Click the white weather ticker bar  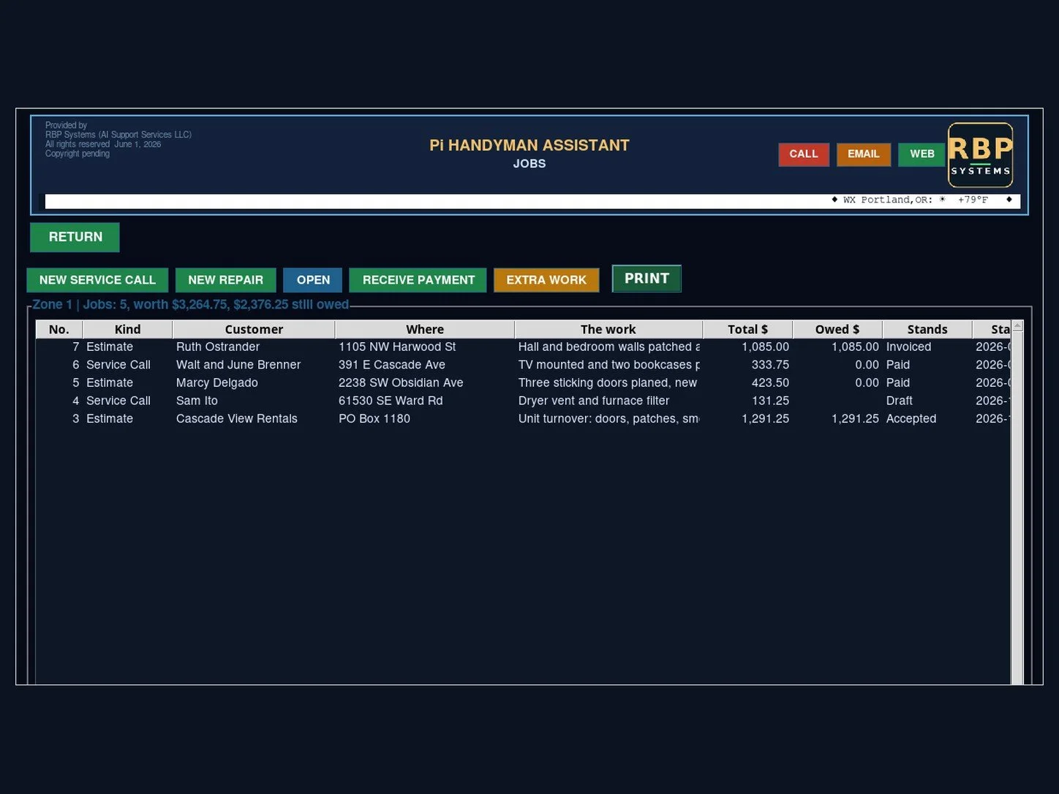pyautogui.click(x=532, y=201)
